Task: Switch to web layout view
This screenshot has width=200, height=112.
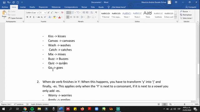Action: coord(170,104)
